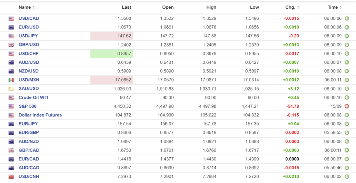The image size is (356, 183).
Task: Open the Crude Oil WTI link
Action: pos(33,98)
